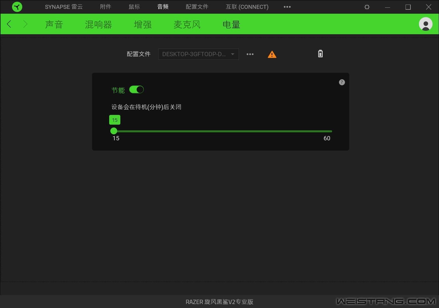Switch to the 声音 subtab
This screenshot has height=308, width=439.
[x=54, y=25]
